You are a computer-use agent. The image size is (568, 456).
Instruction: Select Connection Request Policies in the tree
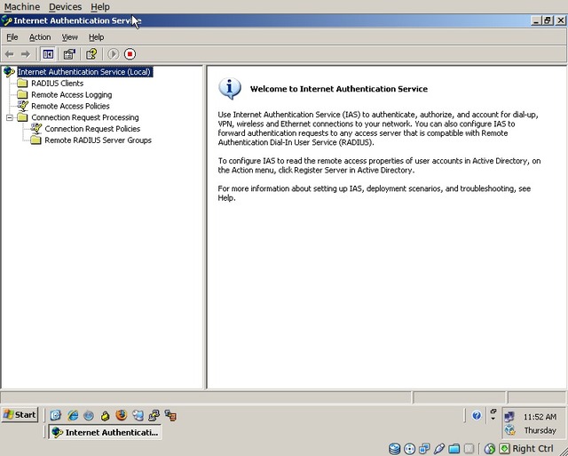coord(92,129)
